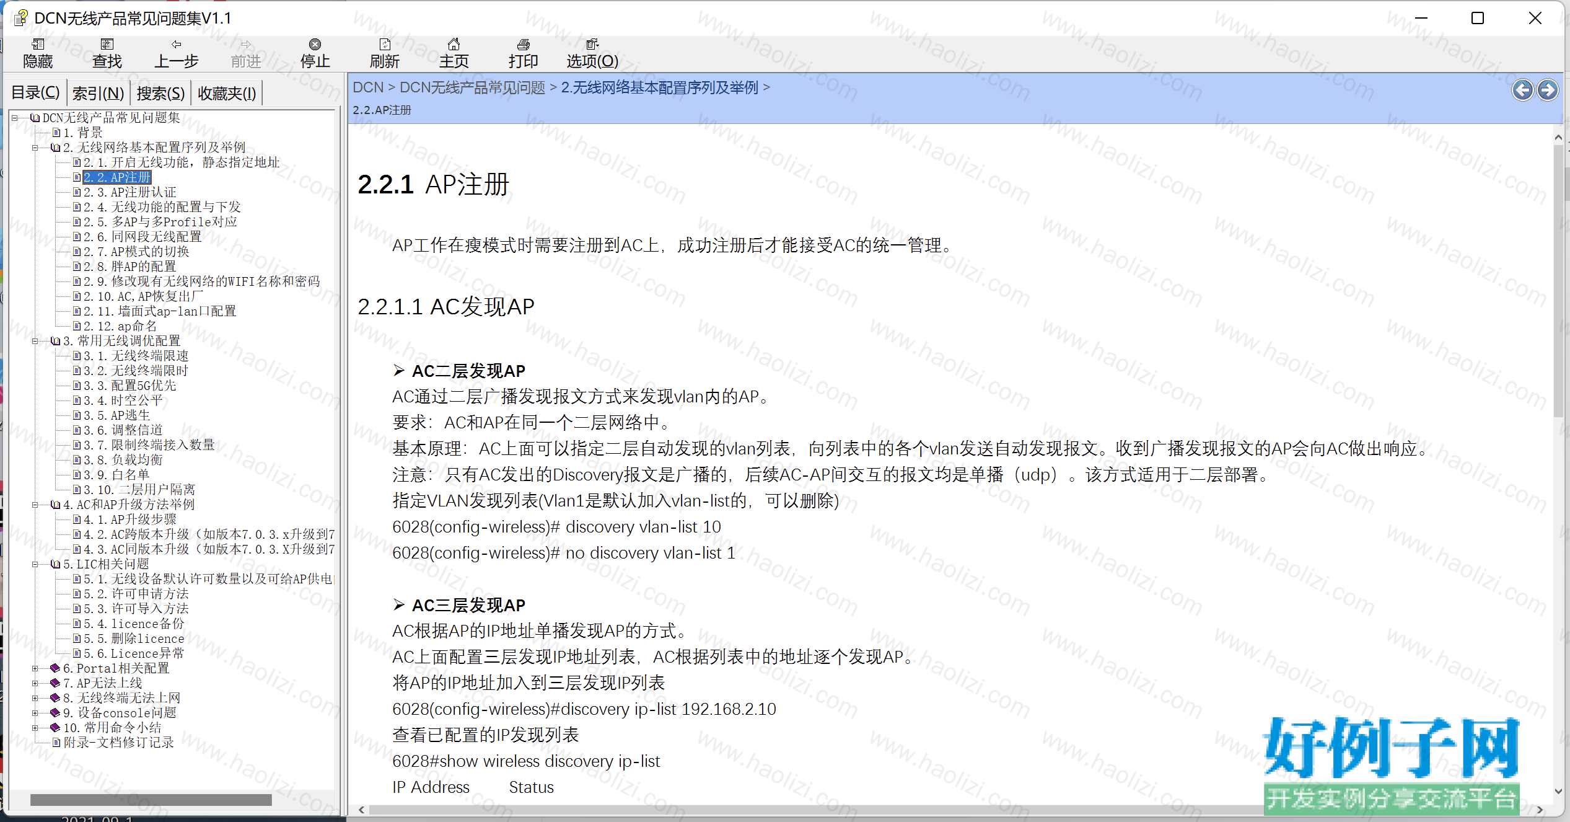Open topic 3.3. 配置5G优先
1570x822 pixels.
point(129,386)
